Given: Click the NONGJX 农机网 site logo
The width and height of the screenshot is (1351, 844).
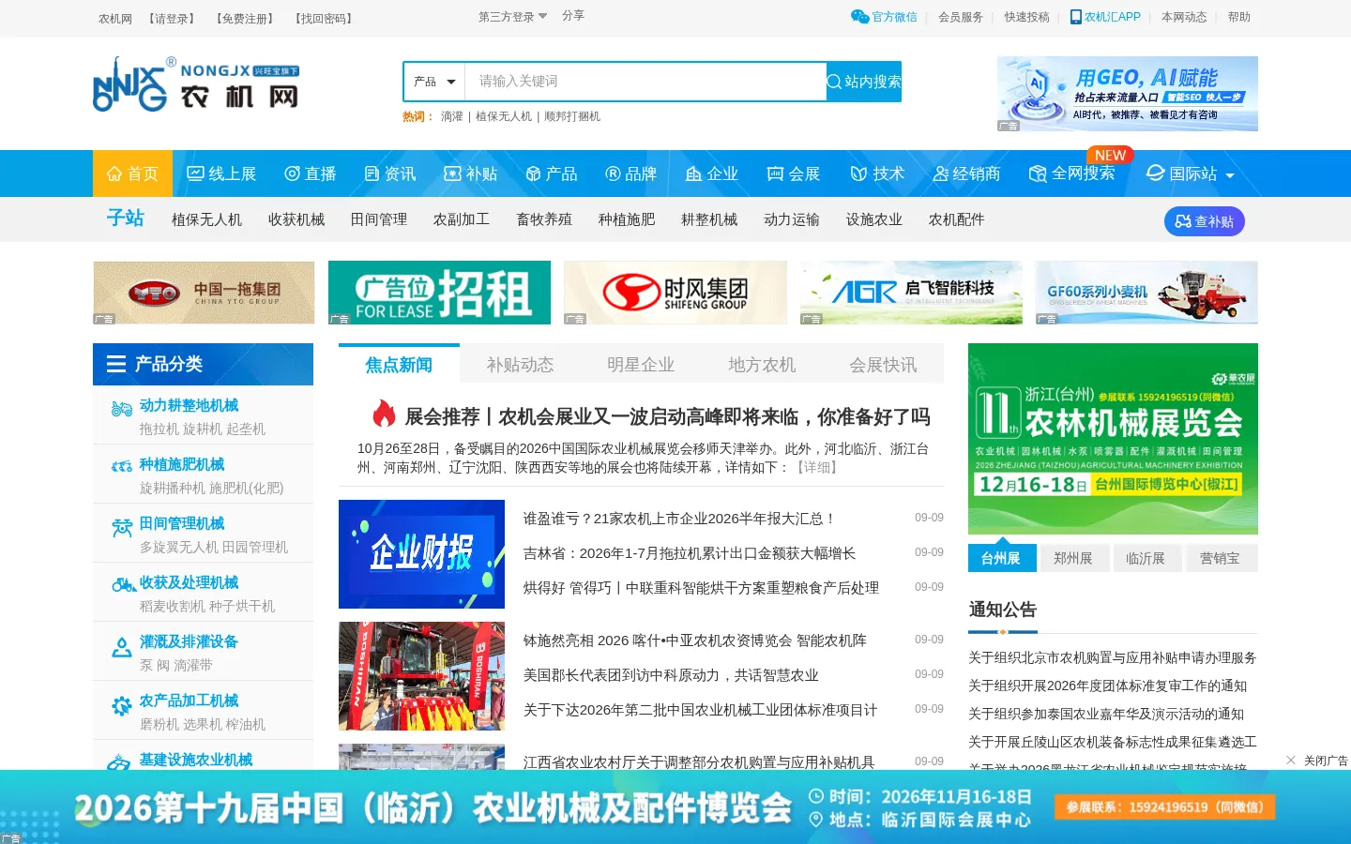Looking at the screenshot, I should click(x=196, y=84).
